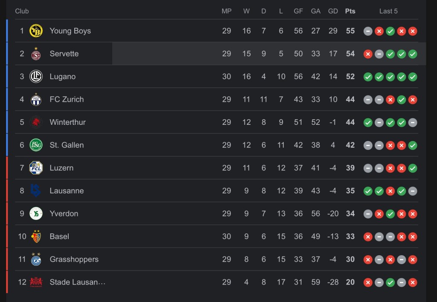Click the St. Gallen green crest
Image resolution: width=437 pixels, height=302 pixels.
(36, 145)
